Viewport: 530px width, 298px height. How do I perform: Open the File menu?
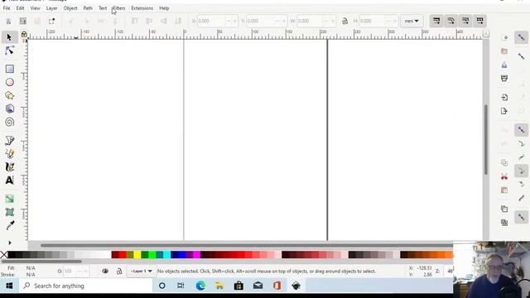tap(7, 8)
